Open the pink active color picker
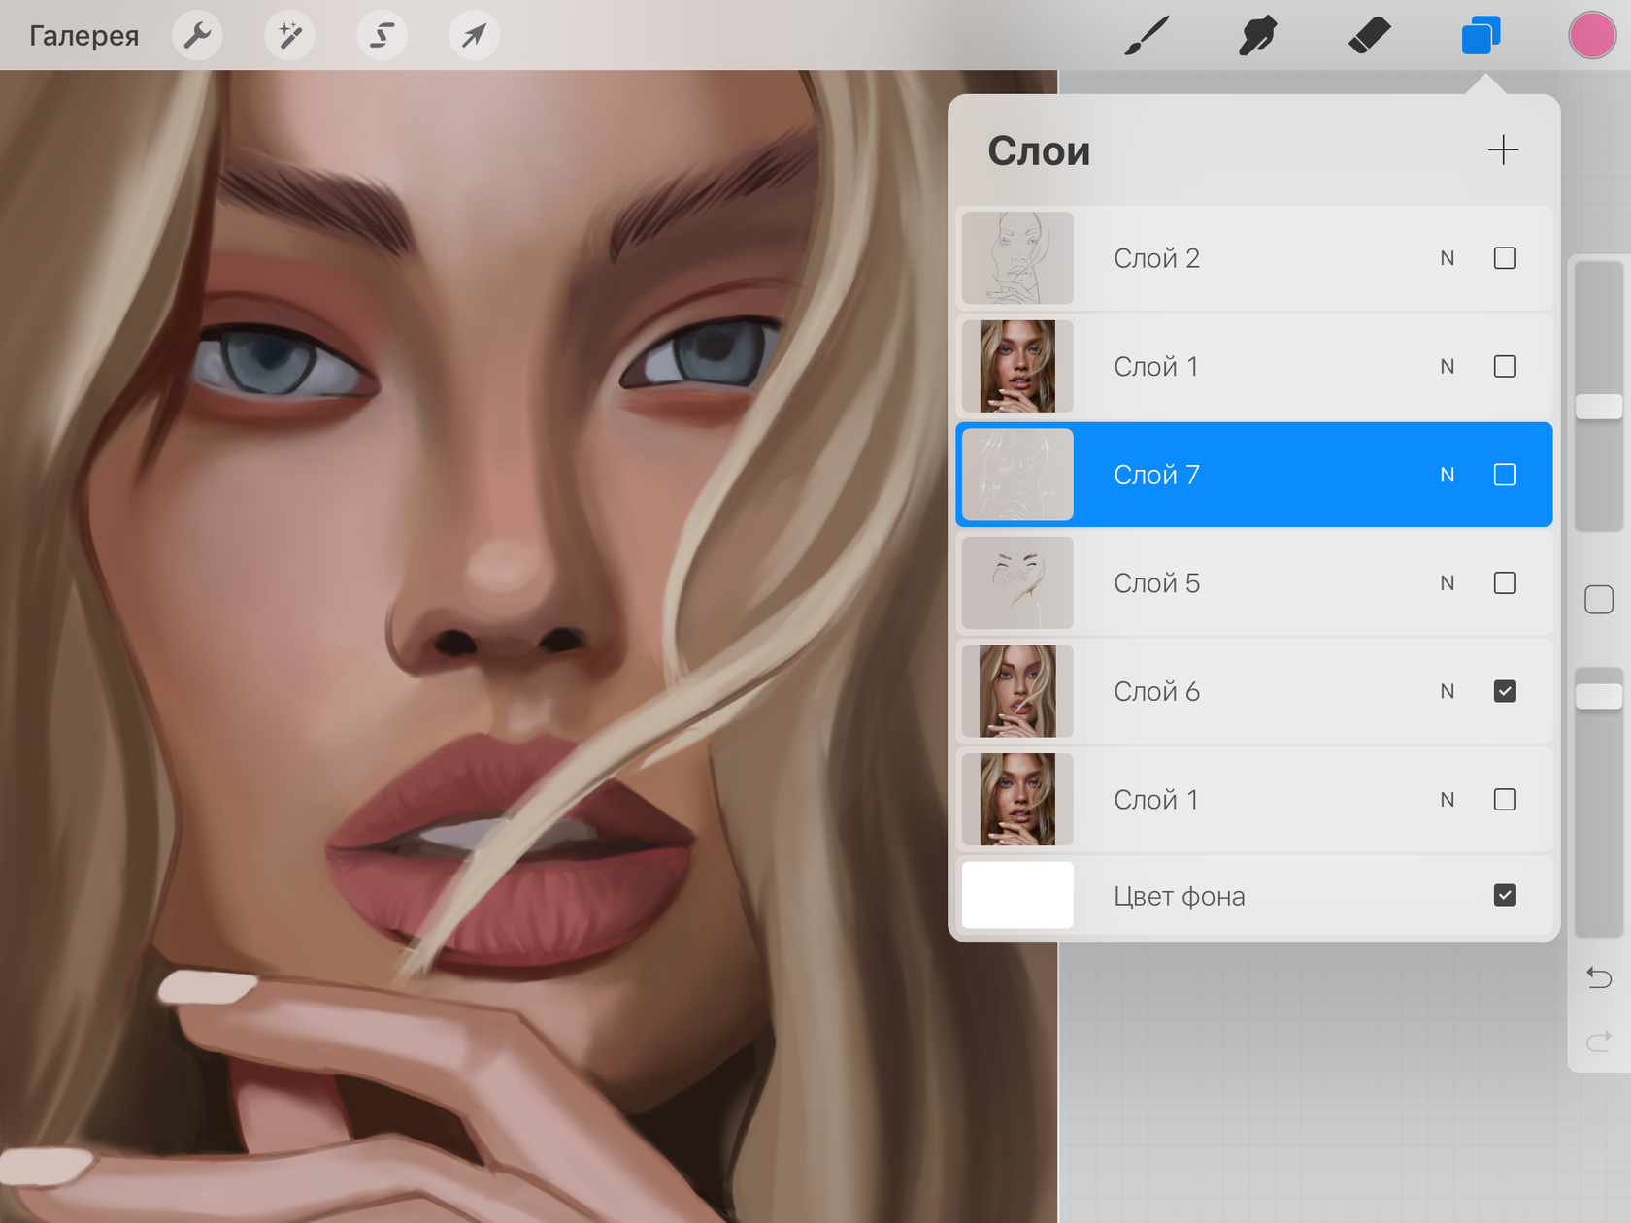1631x1223 pixels. pyautogui.click(x=1592, y=36)
